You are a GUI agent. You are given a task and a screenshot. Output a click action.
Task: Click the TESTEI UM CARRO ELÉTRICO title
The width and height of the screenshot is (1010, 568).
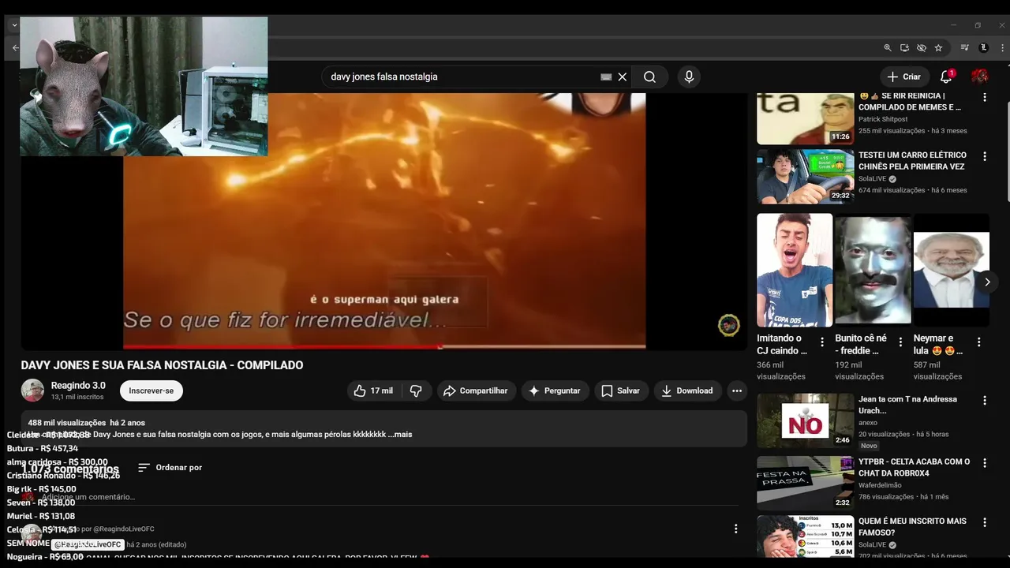912,161
